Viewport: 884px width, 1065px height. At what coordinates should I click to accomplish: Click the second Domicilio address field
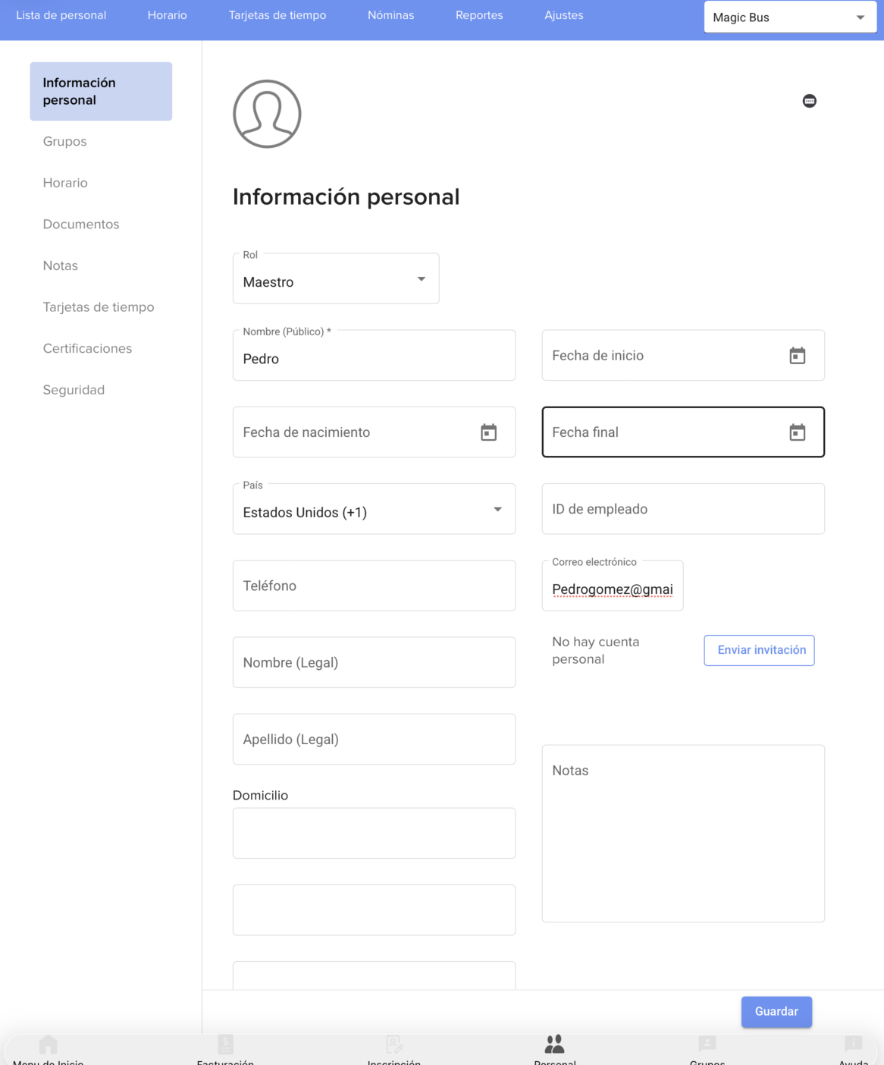(374, 909)
